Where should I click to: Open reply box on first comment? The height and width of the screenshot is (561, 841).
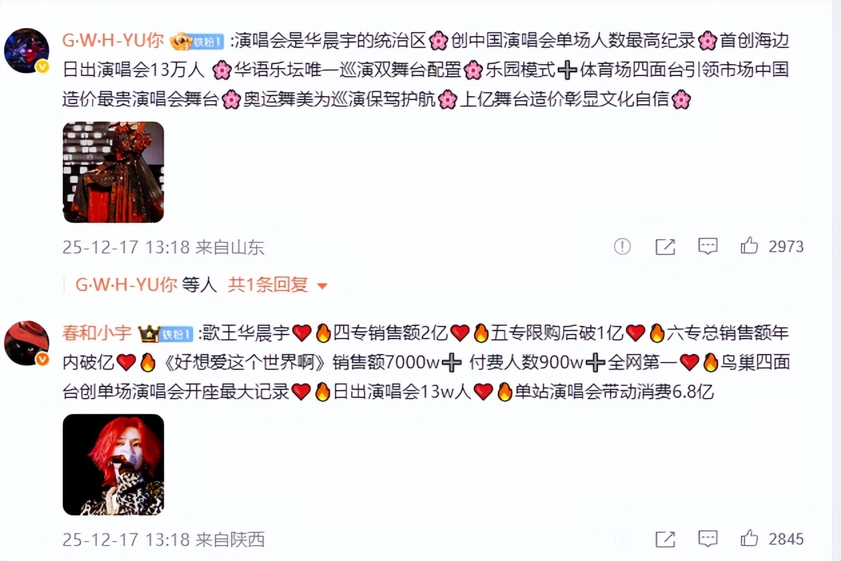coord(708,246)
